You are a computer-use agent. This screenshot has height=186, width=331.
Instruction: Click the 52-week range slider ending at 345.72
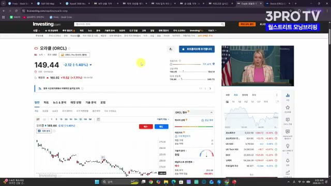coord(192,79)
